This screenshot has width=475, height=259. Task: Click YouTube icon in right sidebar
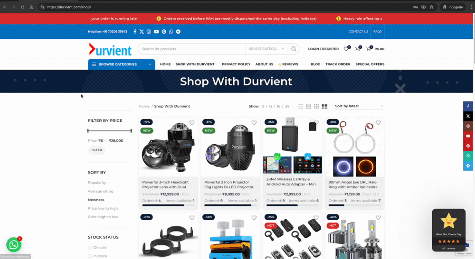[468, 136]
